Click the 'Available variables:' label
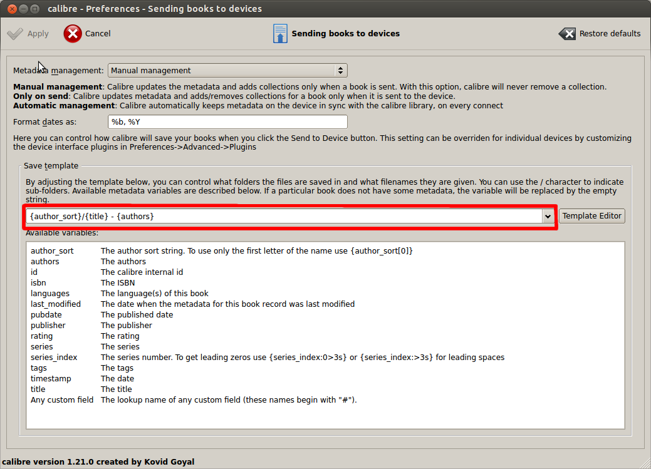Viewport: 651px width, 469px height. pos(62,233)
